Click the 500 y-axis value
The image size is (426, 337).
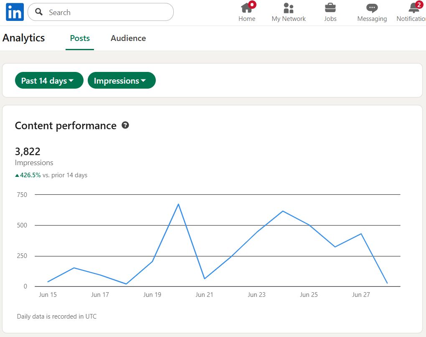pos(22,225)
